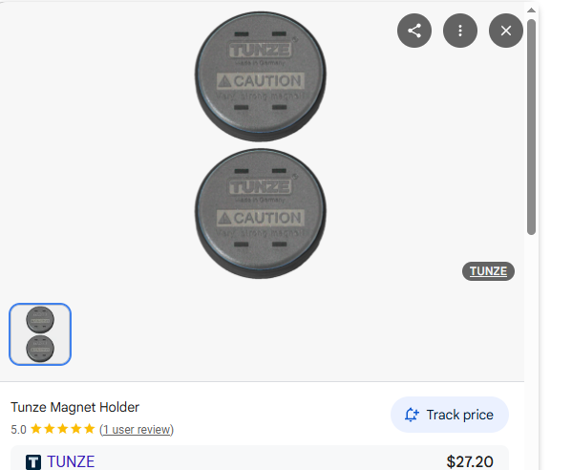
Task: Click the Tunze Magnet Holder title
Action: click(x=74, y=407)
